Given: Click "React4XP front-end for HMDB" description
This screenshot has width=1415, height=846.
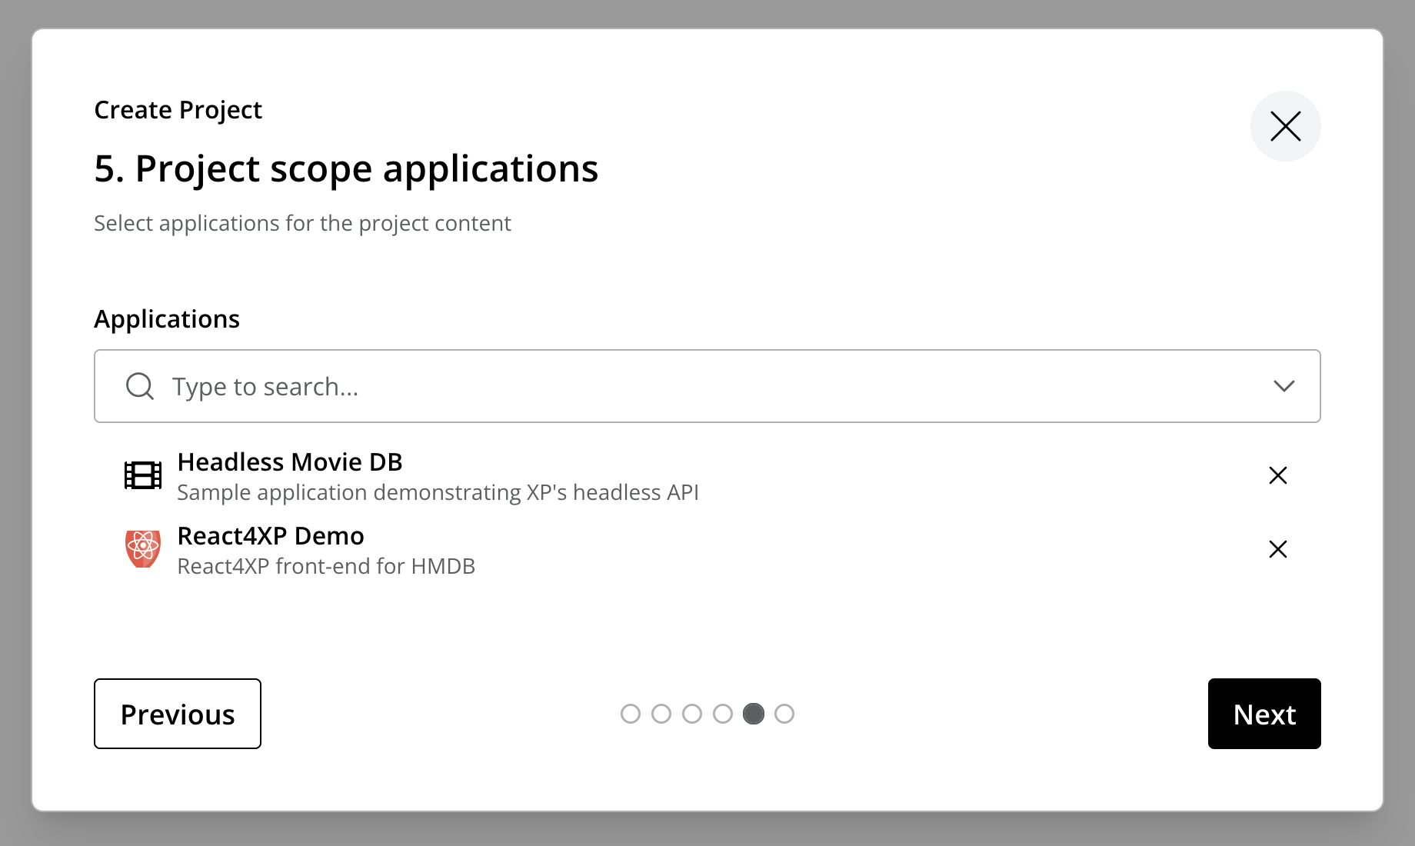Looking at the screenshot, I should point(326,566).
